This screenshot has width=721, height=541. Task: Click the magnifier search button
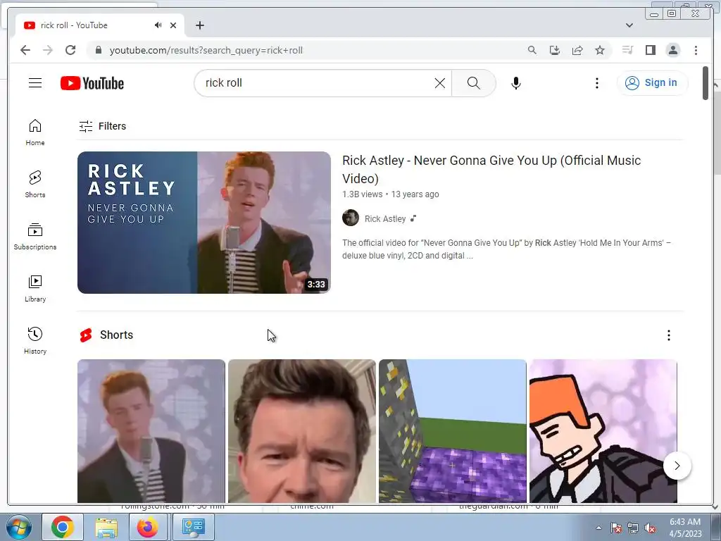474,83
